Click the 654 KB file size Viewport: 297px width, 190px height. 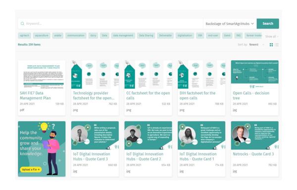pyautogui.click(x=166, y=165)
